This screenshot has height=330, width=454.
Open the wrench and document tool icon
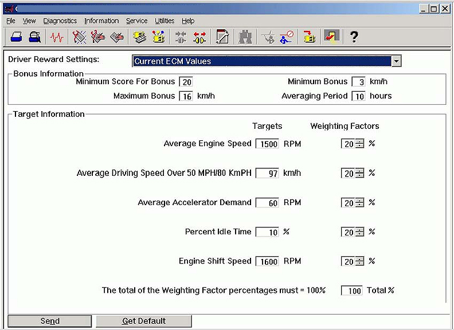pyautogui.click(x=222, y=37)
